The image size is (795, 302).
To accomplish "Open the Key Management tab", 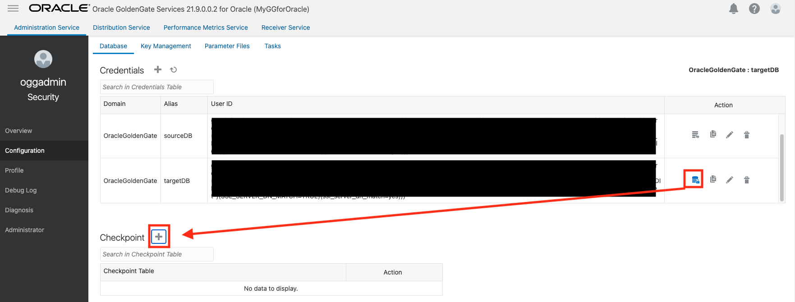I will (166, 46).
